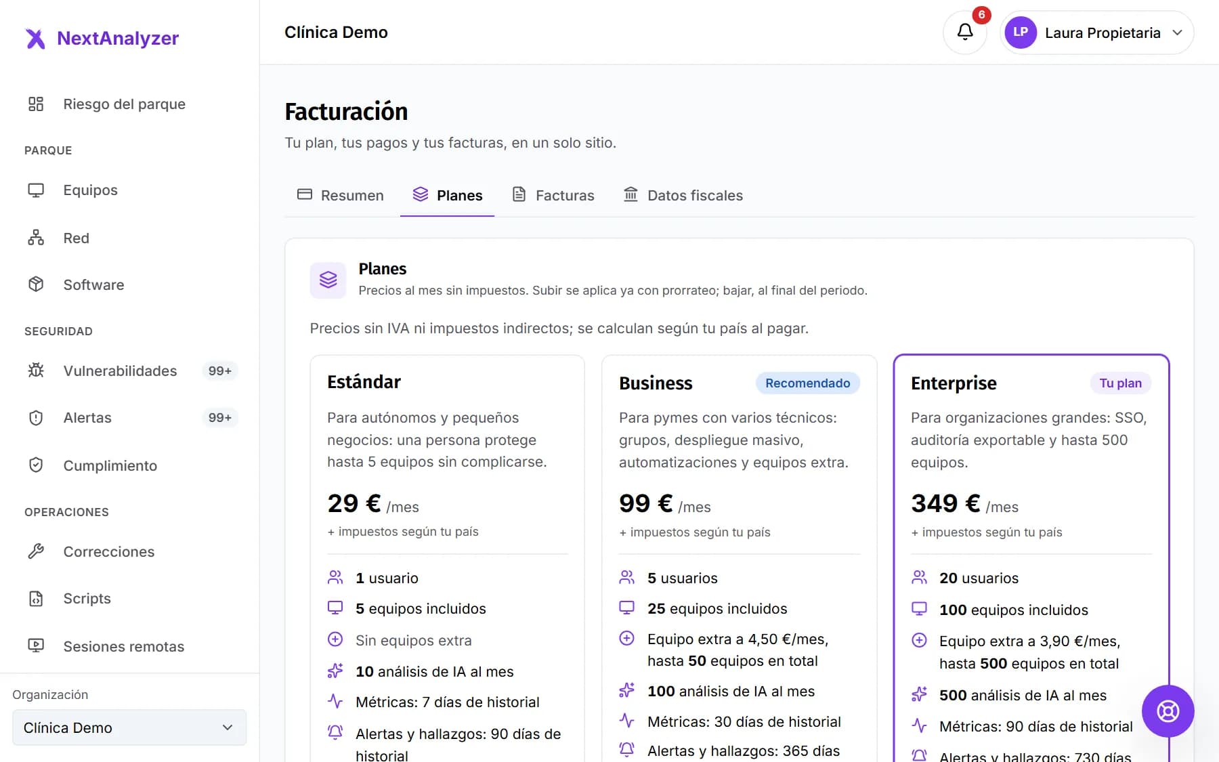The height and width of the screenshot is (762, 1219).
Task: Click the Riesgo del parque dashboard icon
Action: pyautogui.click(x=36, y=104)
